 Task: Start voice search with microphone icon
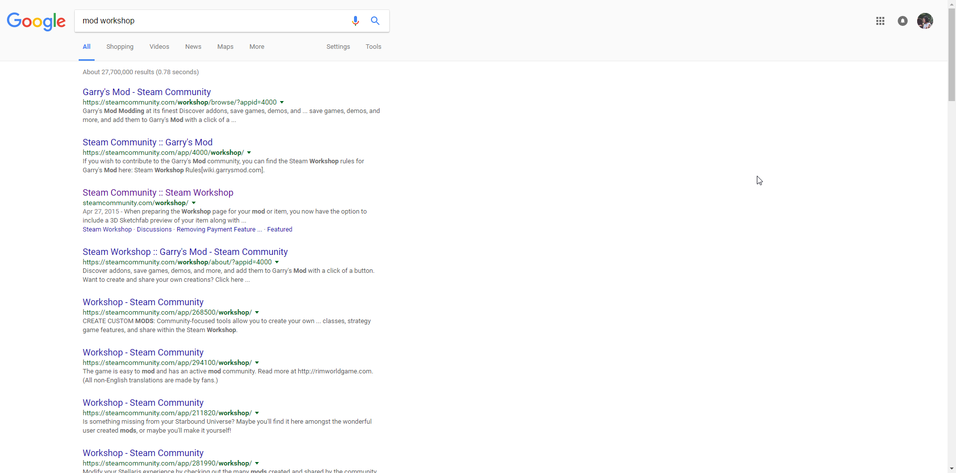coord(355,21)
